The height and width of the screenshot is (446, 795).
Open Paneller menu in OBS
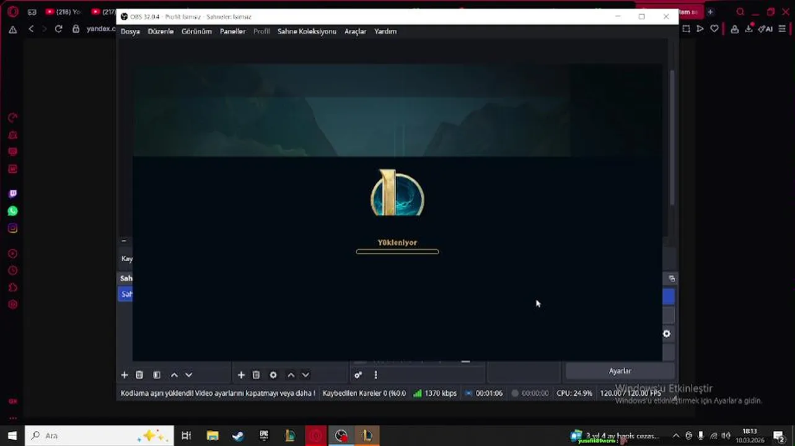(x=232, y=32)
